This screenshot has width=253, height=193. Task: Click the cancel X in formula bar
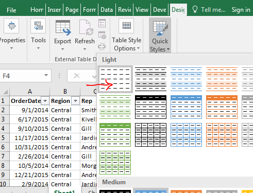click(77, 76)
